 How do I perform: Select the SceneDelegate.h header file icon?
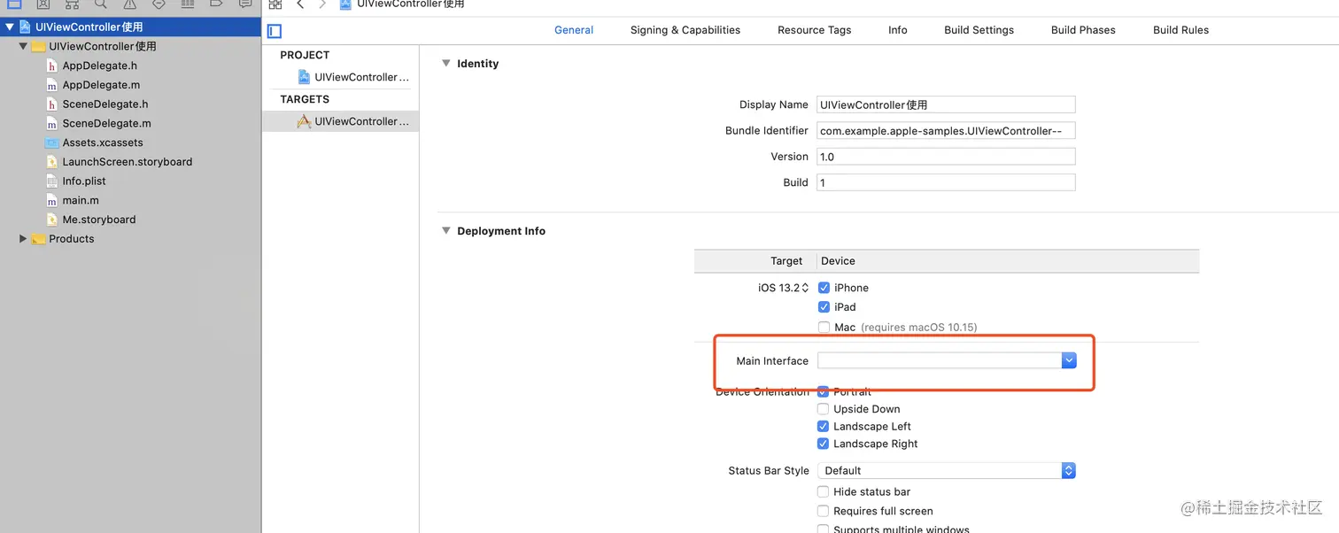[x=52, y=104]
